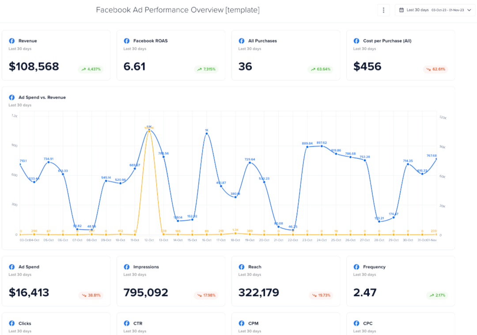Screen dimensions: 477x335
Task: Click the 1.3K orange point on 18-Oct
Action: click(235, 233)
